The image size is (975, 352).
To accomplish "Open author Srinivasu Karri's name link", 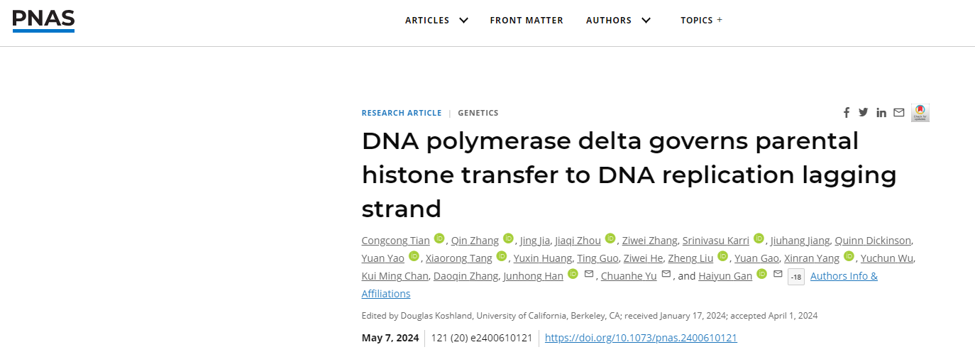I will (x=716, y=240).
